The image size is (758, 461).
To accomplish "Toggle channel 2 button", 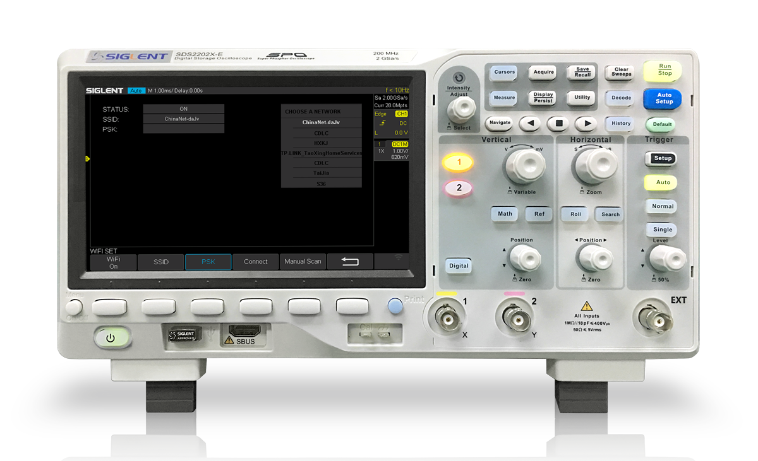I will 459,187.
